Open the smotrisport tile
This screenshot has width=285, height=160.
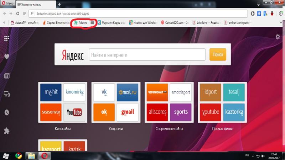tap(181, 92)
